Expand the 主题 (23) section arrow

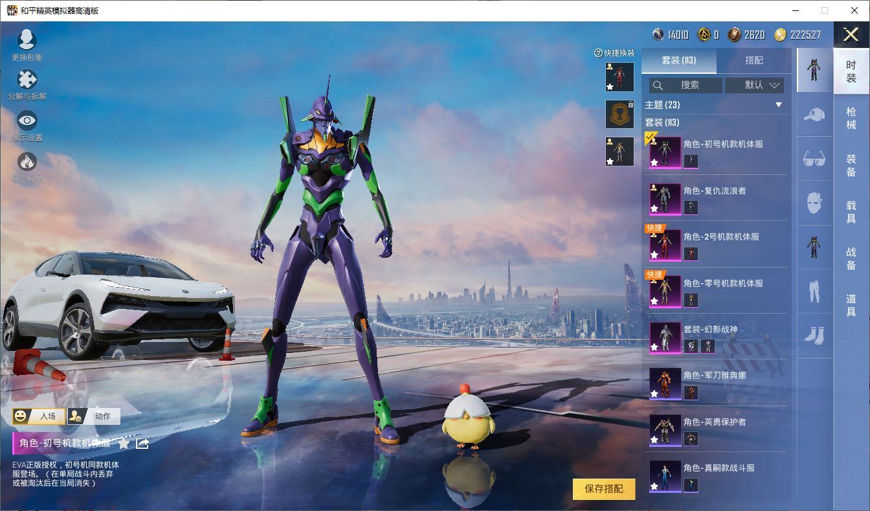point(779,105)
